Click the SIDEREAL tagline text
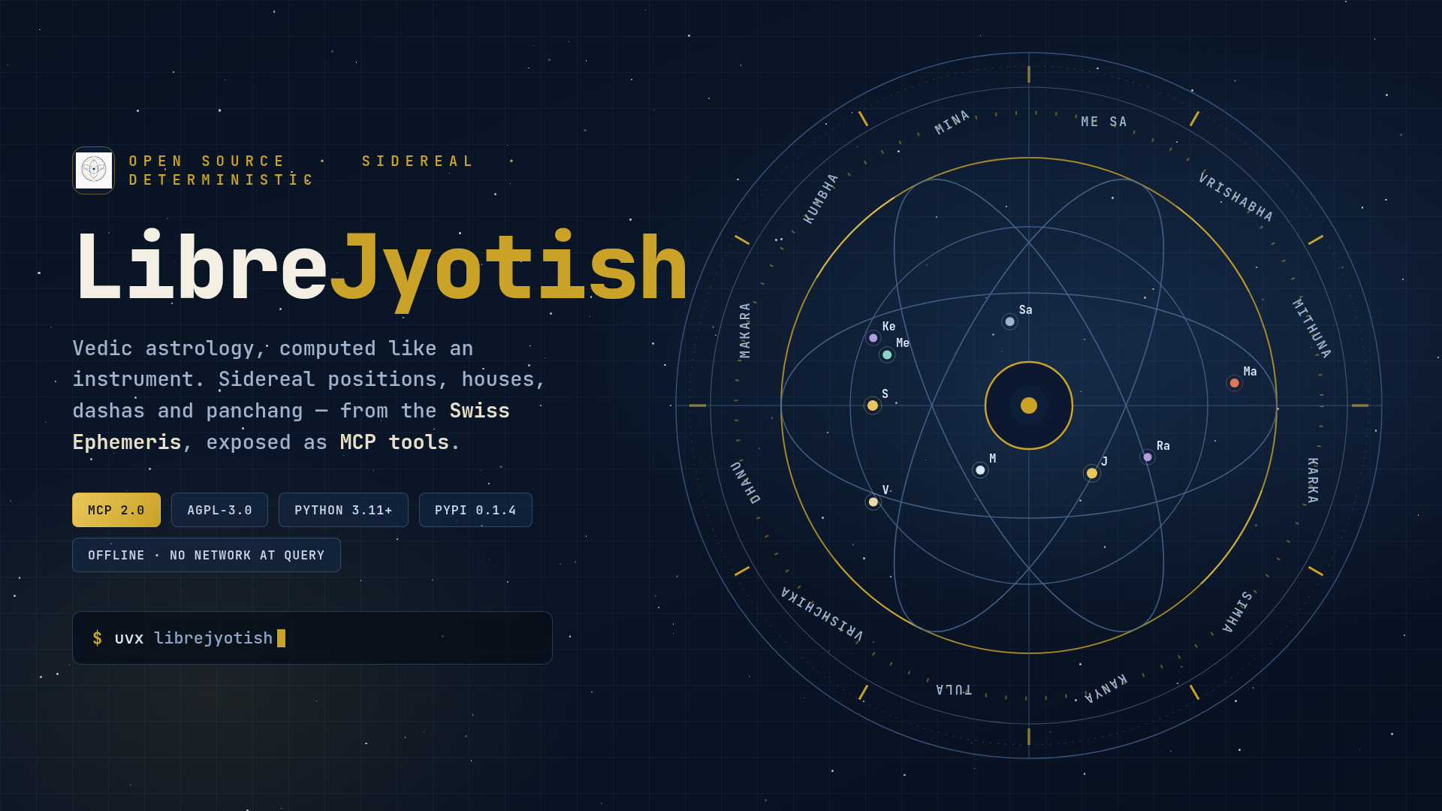Image resolution: width=1442 pixels, height=811 pixels. click(x=418, y=161)
